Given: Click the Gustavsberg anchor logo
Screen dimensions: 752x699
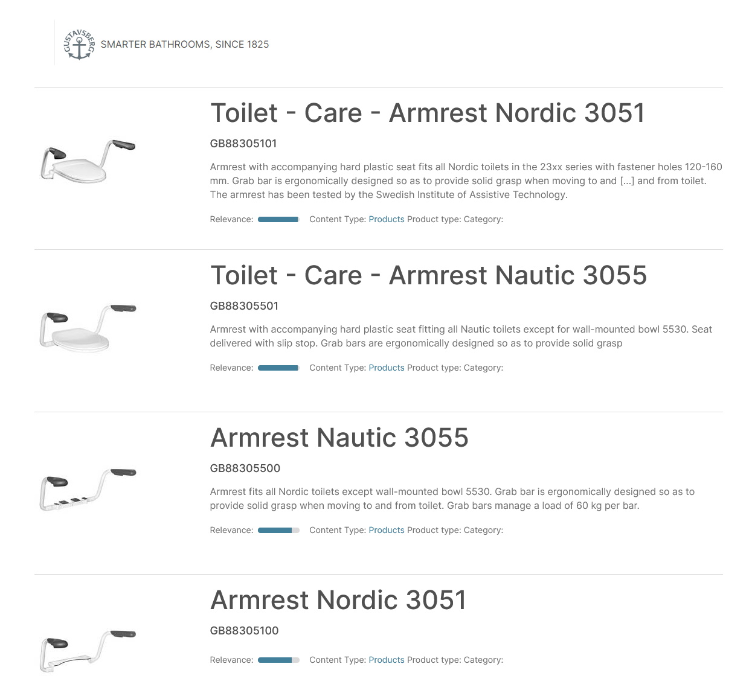Looking at the screenshot, I should click(79, 45).
